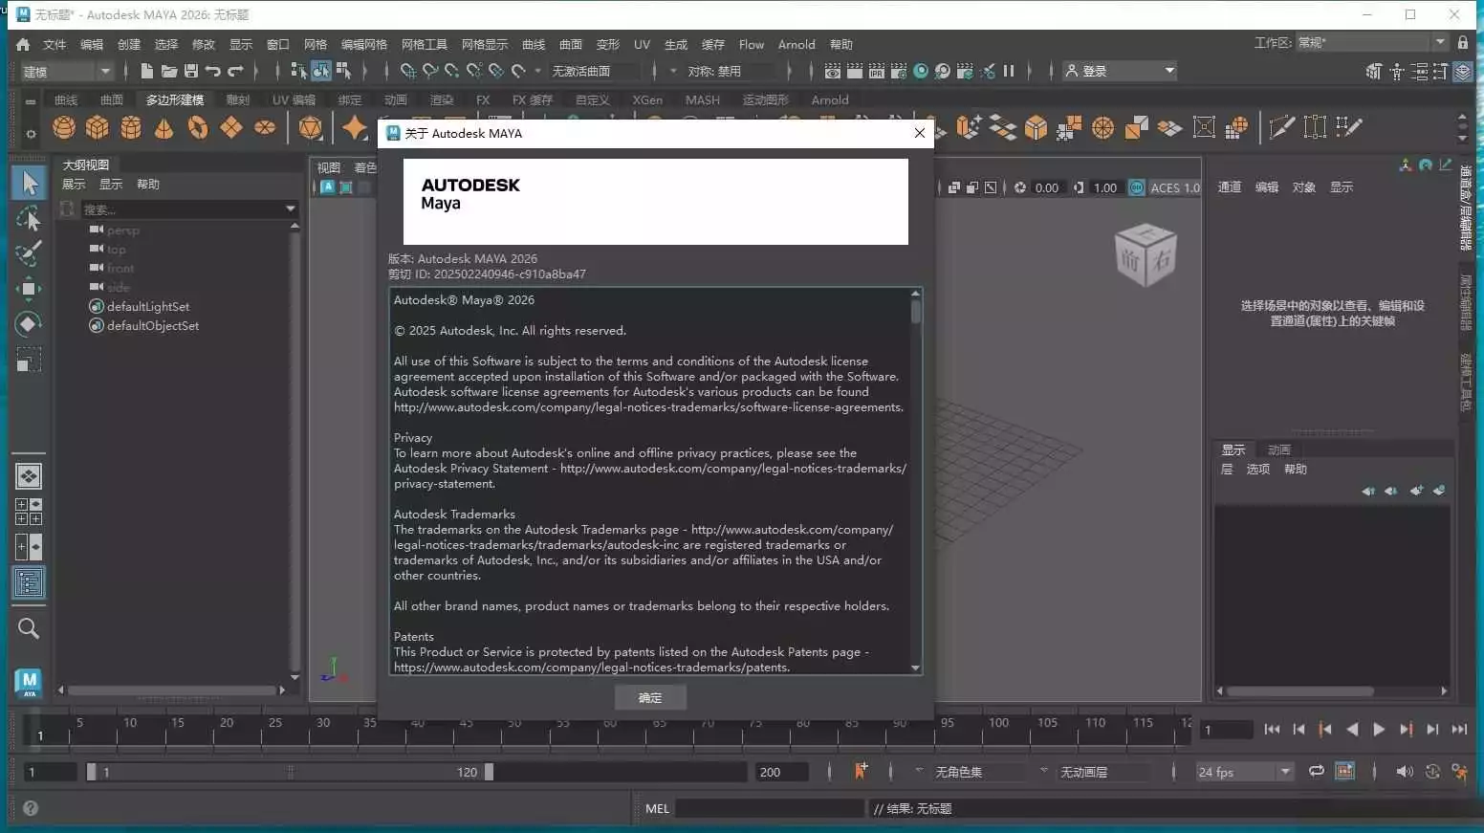Open a scene with the folder icon
The image size is (1484, 833).
point(168,71)
